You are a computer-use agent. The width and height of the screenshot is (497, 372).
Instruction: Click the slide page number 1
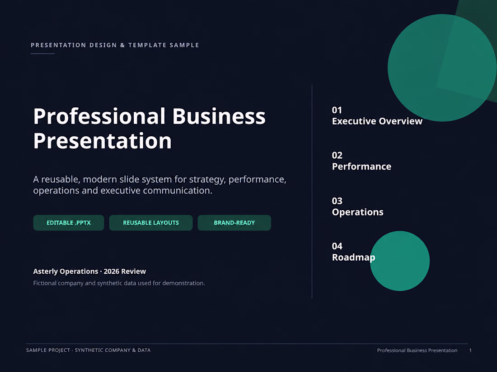point(470,350)
